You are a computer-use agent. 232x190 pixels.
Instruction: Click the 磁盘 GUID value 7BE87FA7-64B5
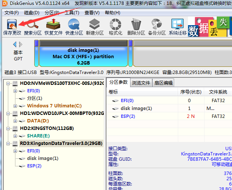click(209, 159)
